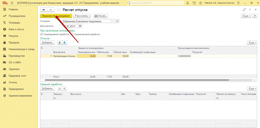The height and width of the screenshot is (128, 260).
Task: Add form to favorites with star icon
Action: pyautogui.click(x=59, y=10)
